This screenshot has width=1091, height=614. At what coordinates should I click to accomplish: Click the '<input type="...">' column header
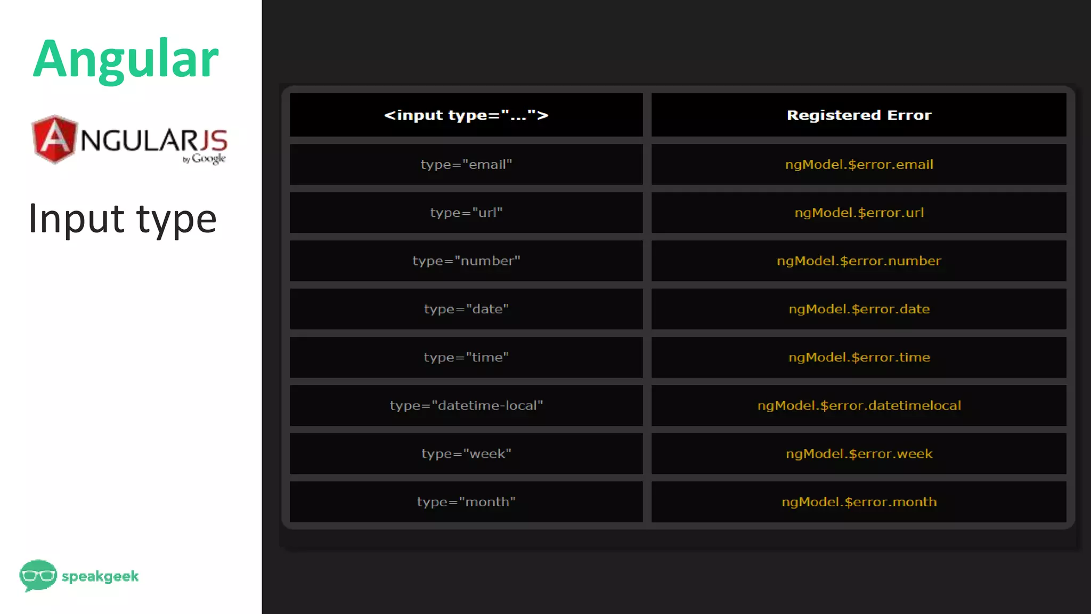click(466, 115)
